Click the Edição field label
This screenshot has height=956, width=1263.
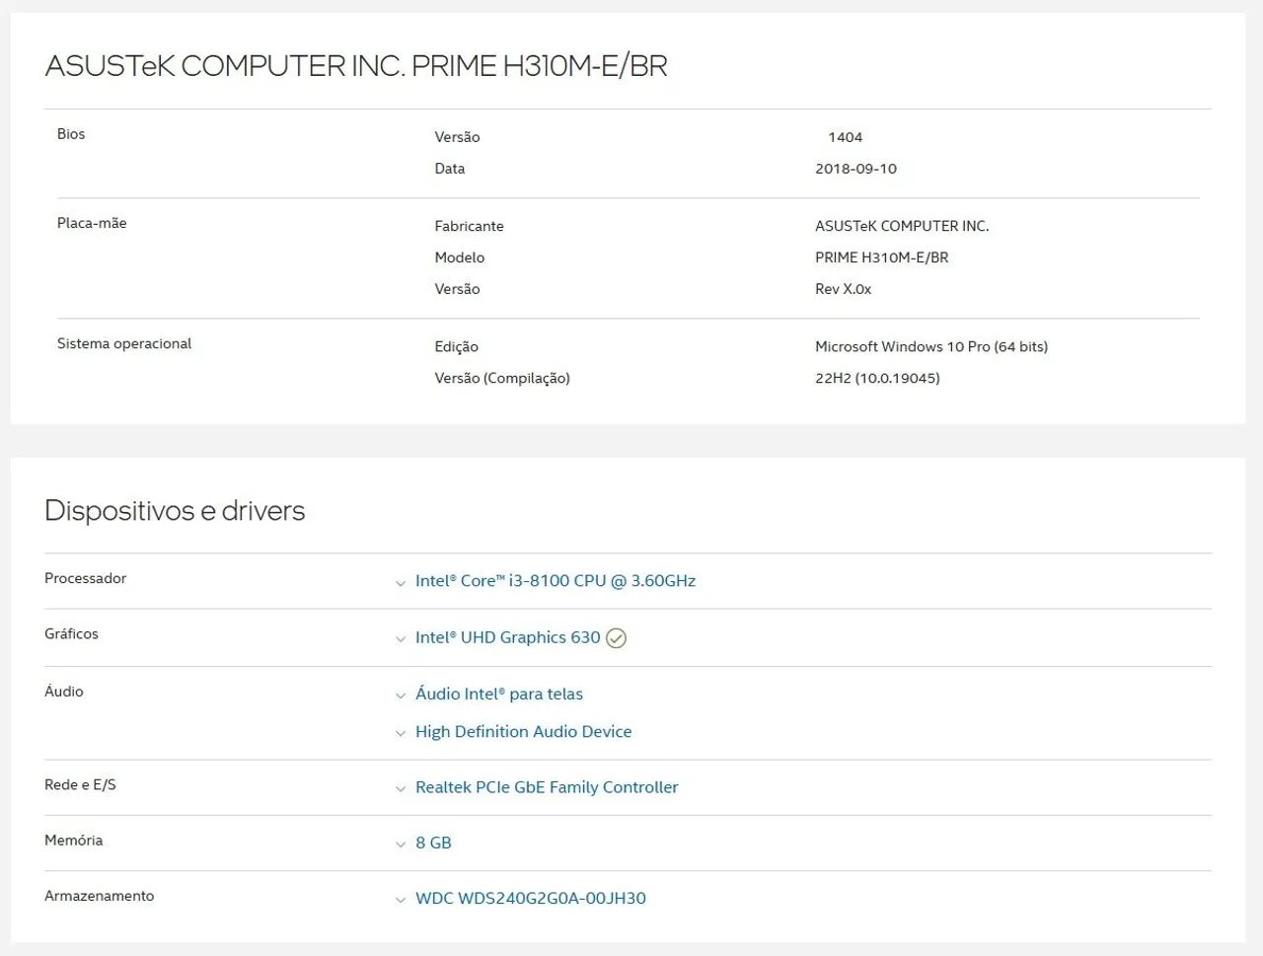456,346
